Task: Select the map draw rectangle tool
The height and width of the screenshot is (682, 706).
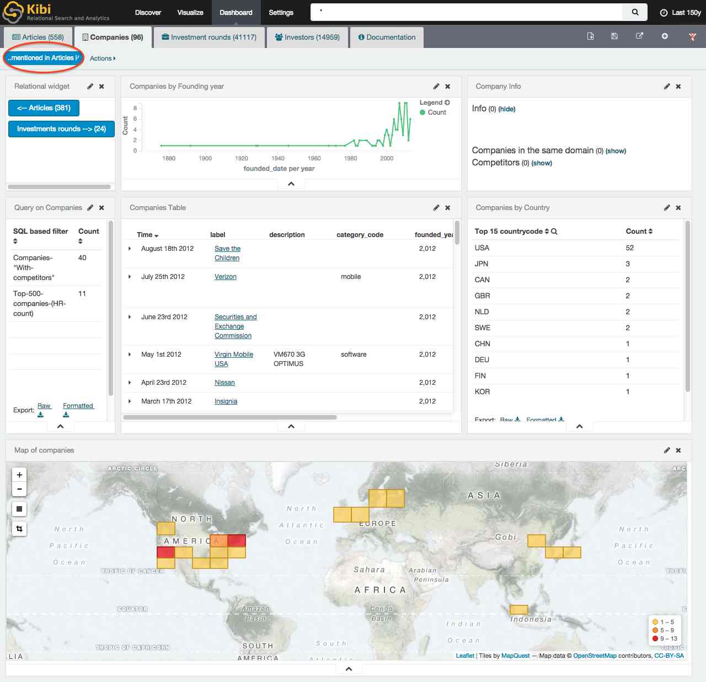Action: (19, 509)
